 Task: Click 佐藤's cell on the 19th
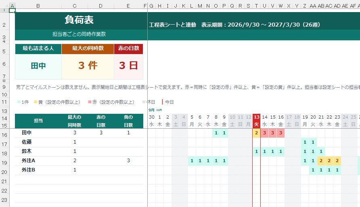(x=305, y=142)
